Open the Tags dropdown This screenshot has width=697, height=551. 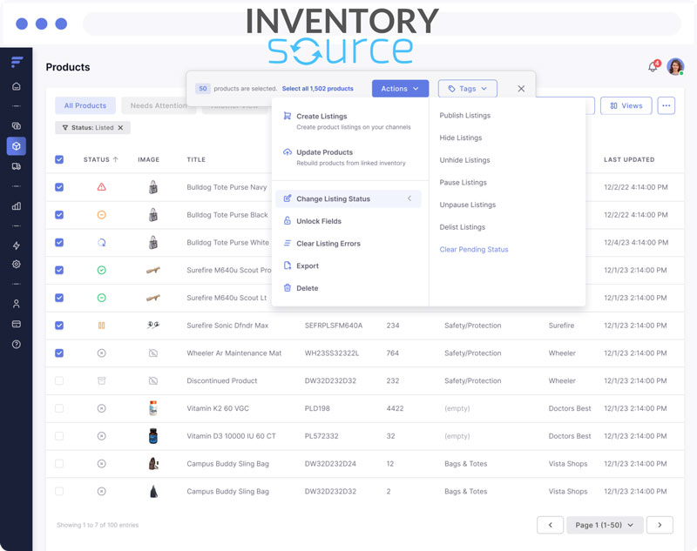467,89
